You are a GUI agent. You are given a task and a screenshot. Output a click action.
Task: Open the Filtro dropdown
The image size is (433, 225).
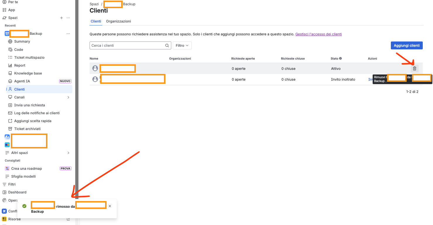[x=182, y=46]
